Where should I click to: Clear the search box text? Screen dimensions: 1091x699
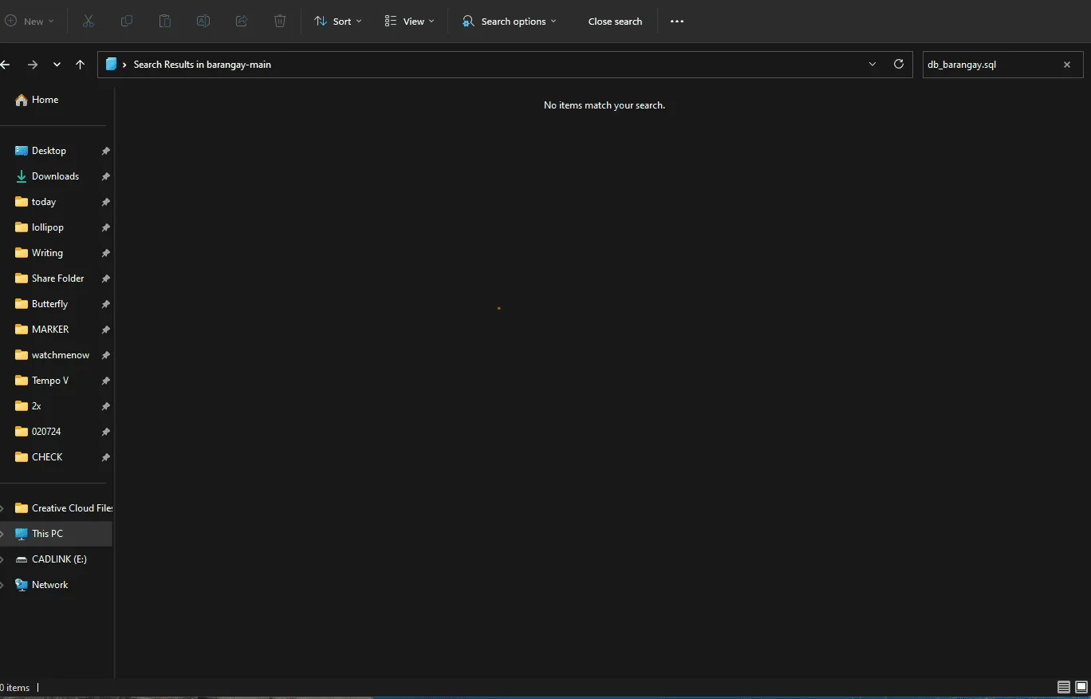tap(1067, 65)
